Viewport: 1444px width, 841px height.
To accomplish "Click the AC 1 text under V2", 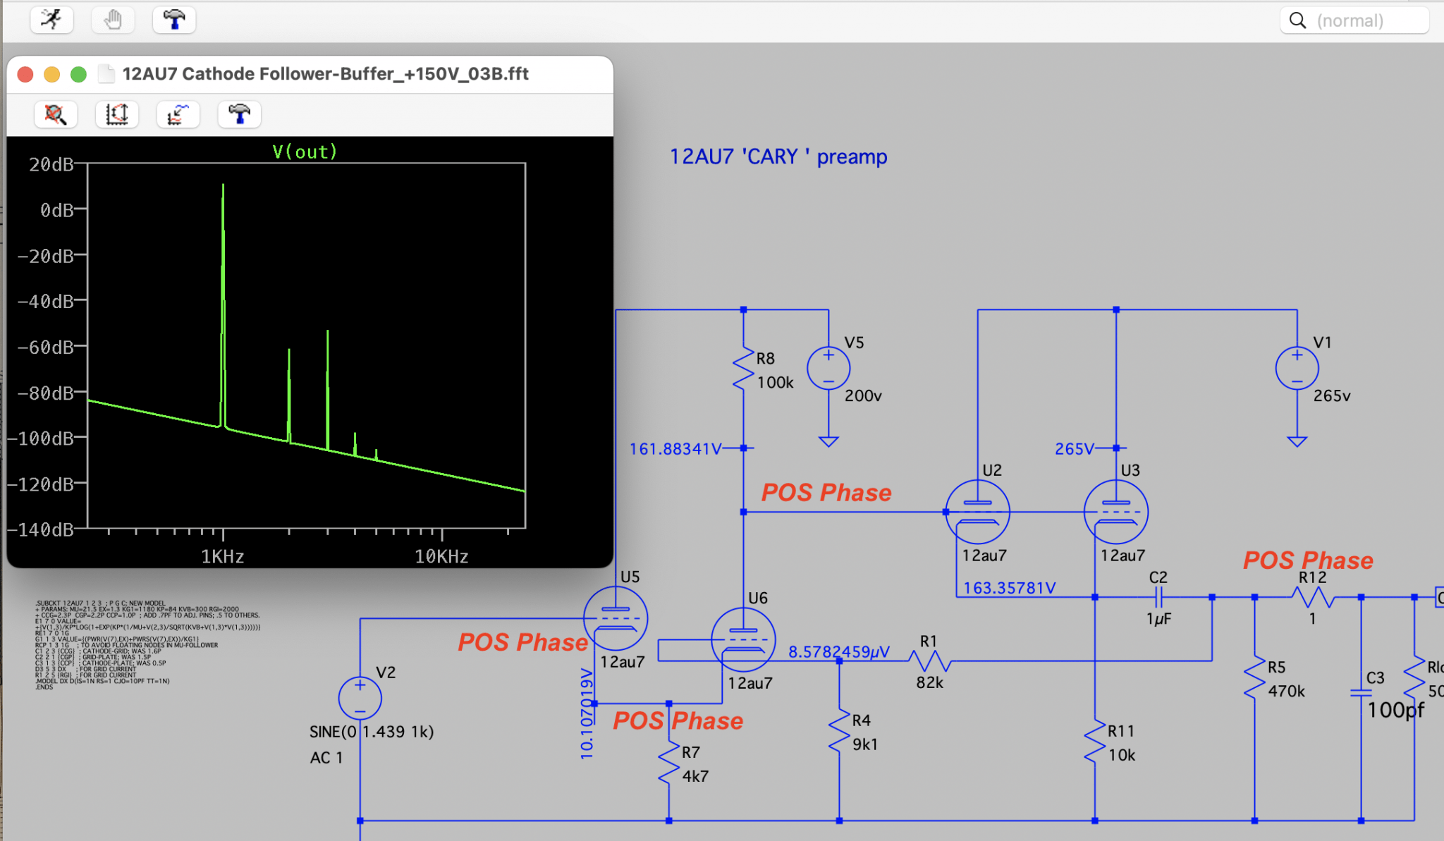I will [x=326, y=758].
